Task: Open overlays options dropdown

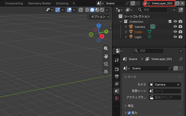Action: point(74,10)
